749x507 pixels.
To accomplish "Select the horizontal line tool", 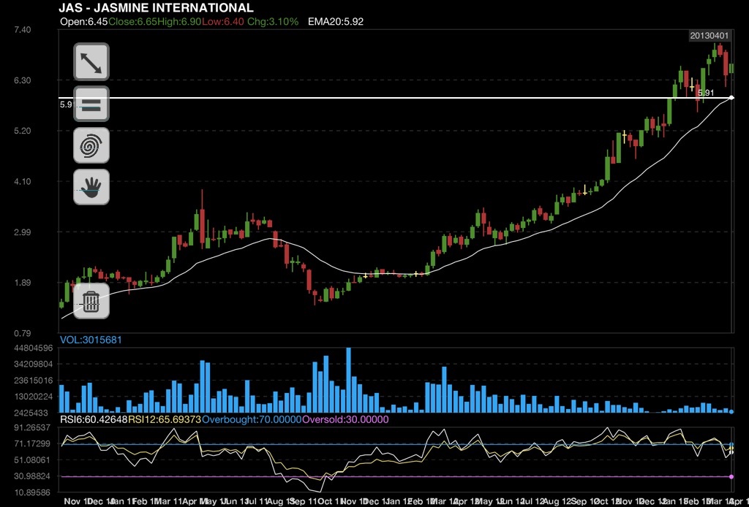I will click(x=91, y=104).
